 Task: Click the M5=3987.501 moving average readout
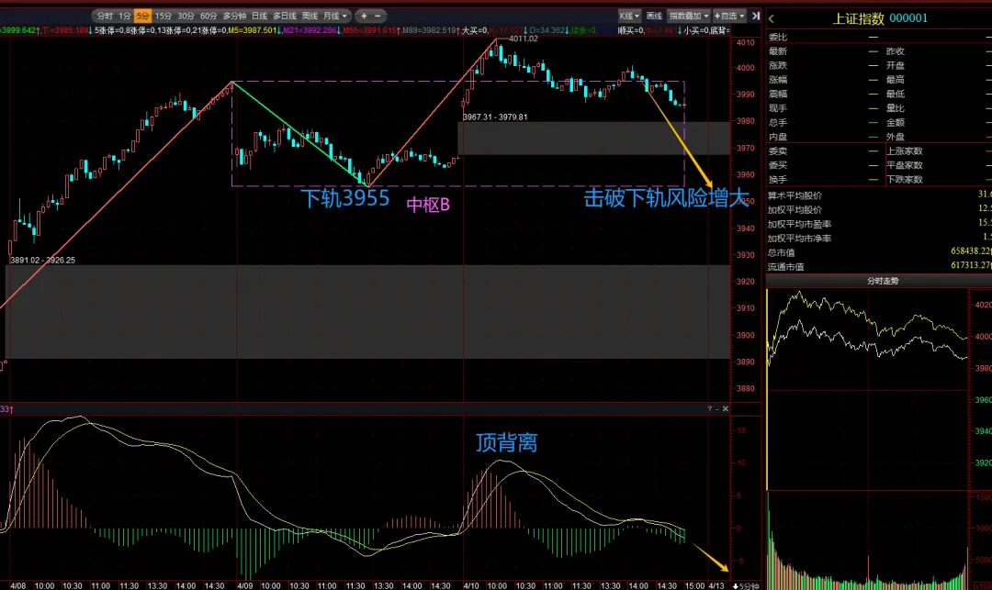(253, 30)
